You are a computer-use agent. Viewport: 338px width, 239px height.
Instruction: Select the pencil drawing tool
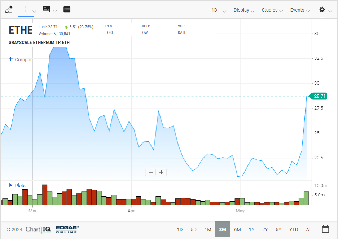coord(9,9)
